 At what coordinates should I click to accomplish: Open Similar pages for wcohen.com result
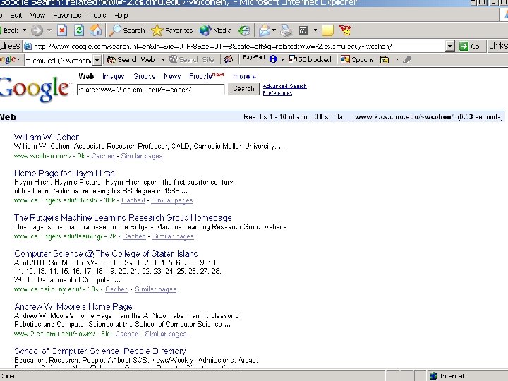point(142,156)
